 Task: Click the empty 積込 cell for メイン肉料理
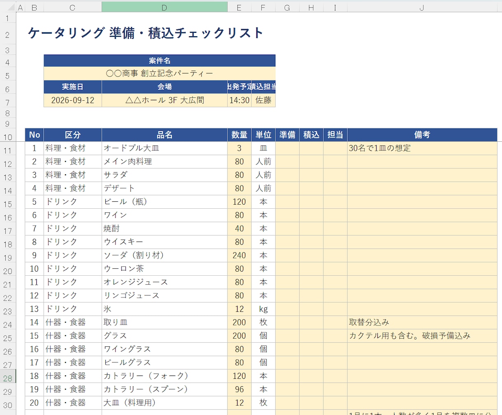coord(311,162)
